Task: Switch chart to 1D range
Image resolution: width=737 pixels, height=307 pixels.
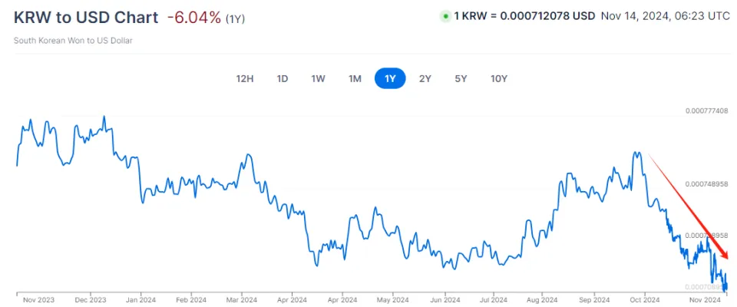Action: [283, 78]
